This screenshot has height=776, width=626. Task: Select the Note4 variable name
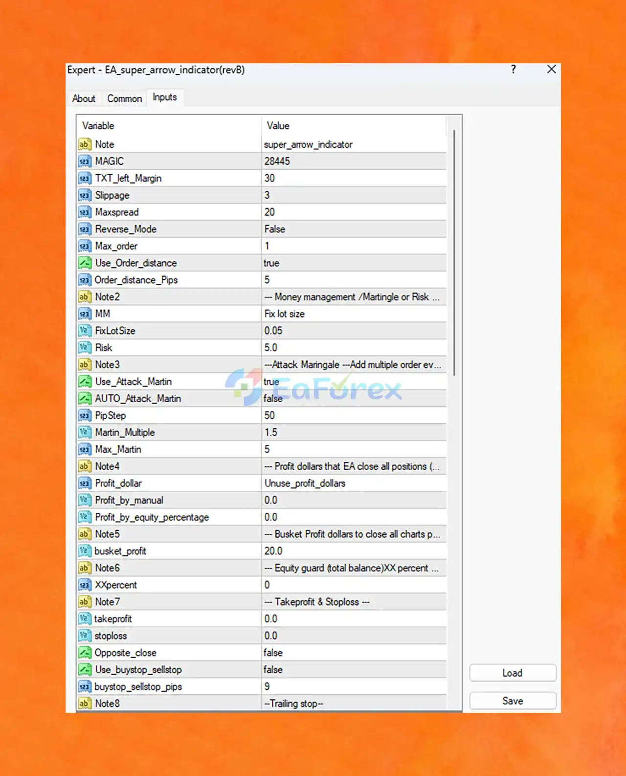click(x=107, y=466)
